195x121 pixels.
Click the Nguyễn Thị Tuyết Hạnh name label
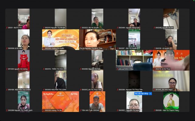[20, 110]
